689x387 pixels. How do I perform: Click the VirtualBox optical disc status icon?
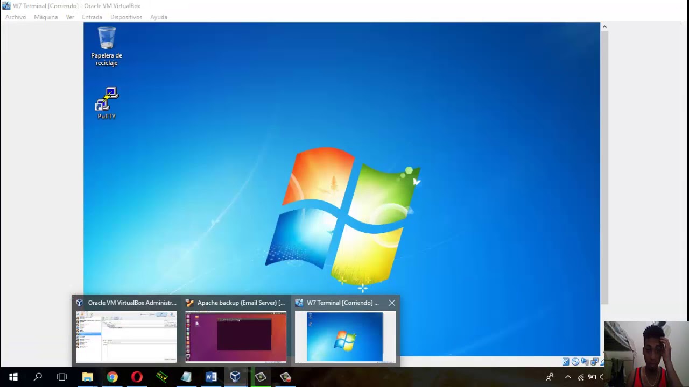[575, 362]
